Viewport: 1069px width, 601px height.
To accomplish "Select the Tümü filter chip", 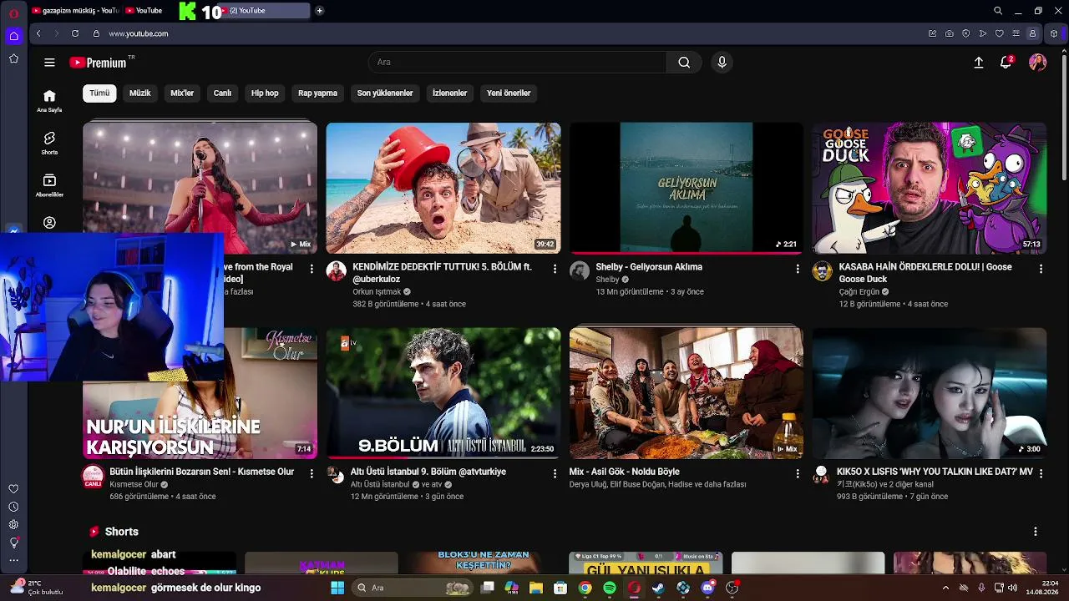I will click(99, 93).
